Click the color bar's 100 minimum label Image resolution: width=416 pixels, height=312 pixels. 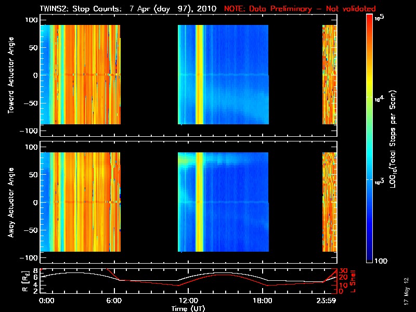381,261
